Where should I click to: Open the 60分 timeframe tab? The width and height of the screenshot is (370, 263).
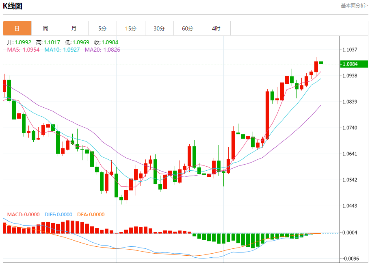tap(188, 28)
